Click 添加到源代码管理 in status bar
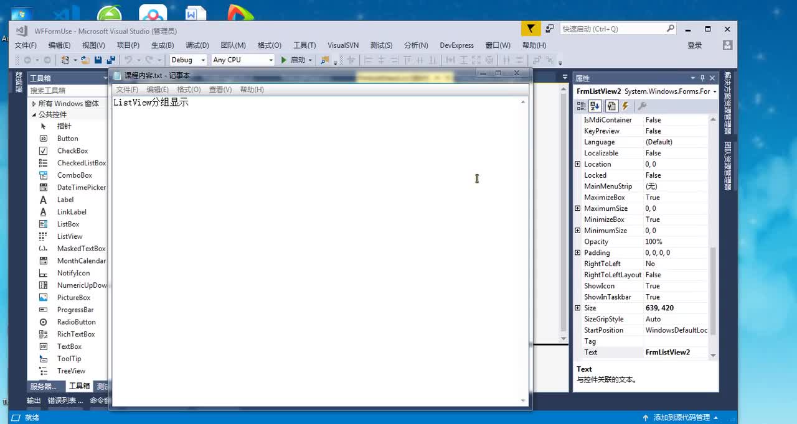Screen dimensions: 797x424 681,418
